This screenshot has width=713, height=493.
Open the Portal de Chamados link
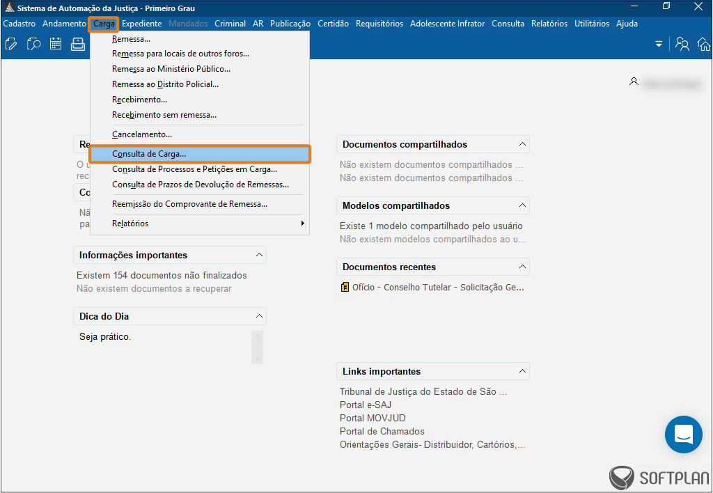(382, 431)
